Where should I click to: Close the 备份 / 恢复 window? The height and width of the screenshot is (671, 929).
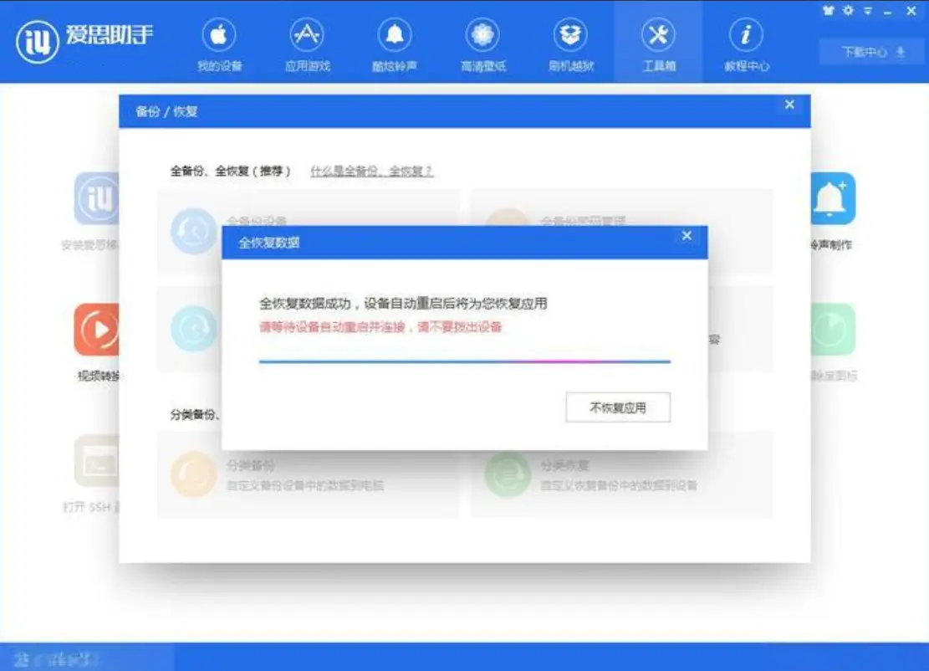[x=789, y=105]
